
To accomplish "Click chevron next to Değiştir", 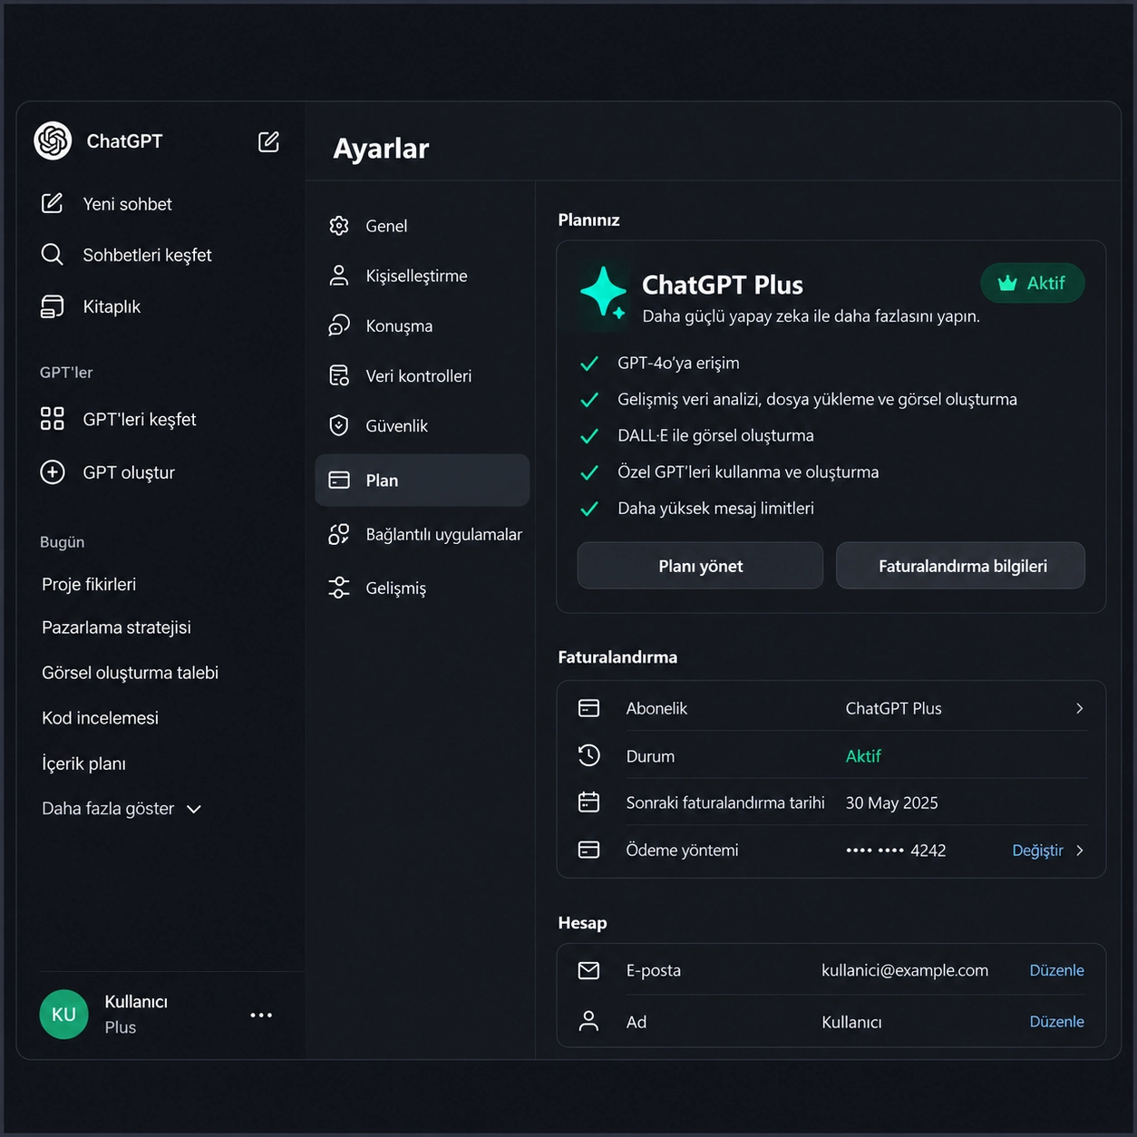I will pos(1079,850).
